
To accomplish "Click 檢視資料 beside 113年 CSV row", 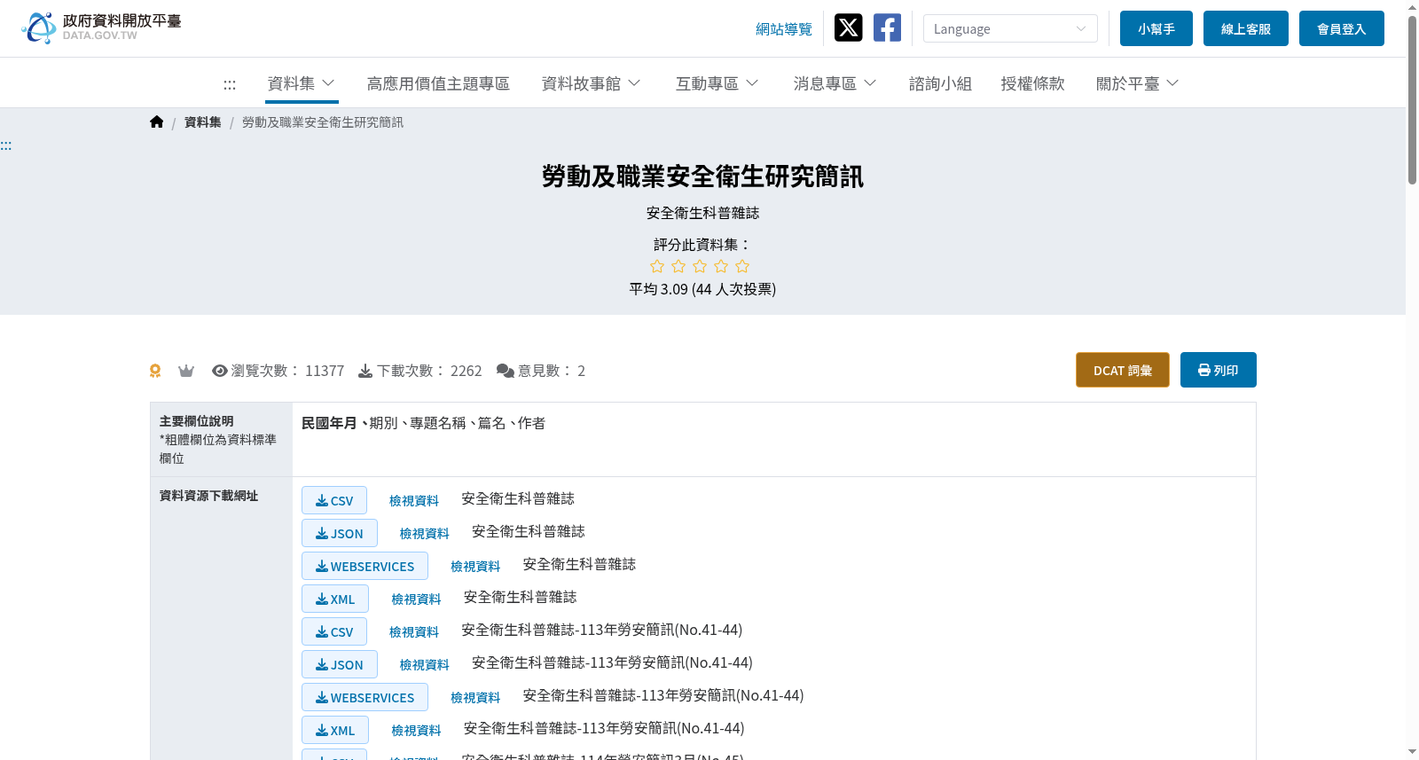I will click(414, 632).
